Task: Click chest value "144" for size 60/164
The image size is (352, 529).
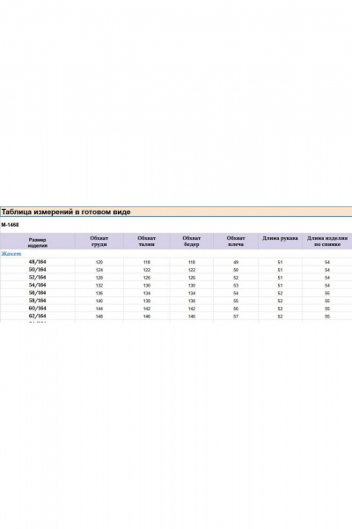Action: (99, 309)
